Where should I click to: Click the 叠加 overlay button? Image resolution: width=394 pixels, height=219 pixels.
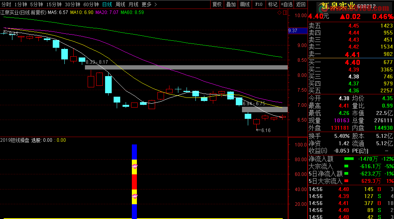click(231, 4)
